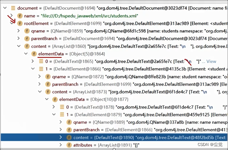Click field icon beside attributes ArrayList@1891

69,145
